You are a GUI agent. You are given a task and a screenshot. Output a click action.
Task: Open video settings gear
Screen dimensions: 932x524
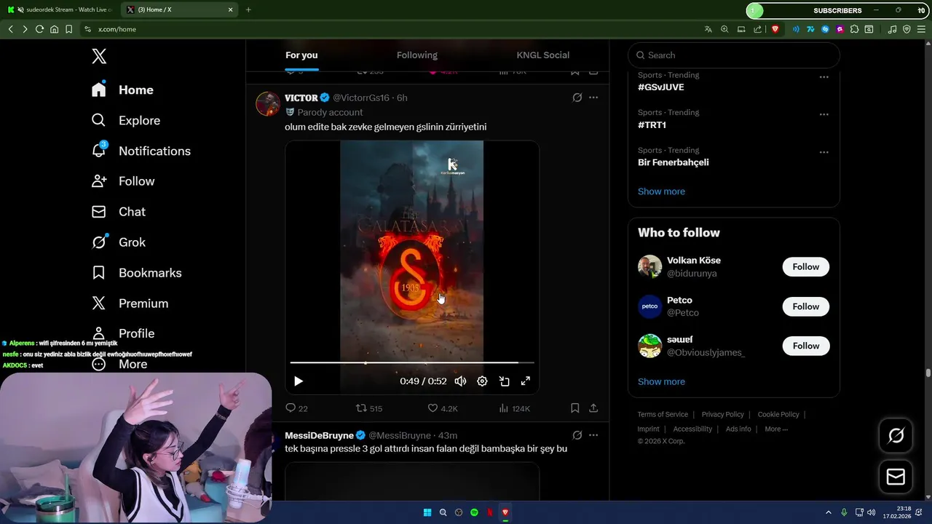[x=482, y=381]
